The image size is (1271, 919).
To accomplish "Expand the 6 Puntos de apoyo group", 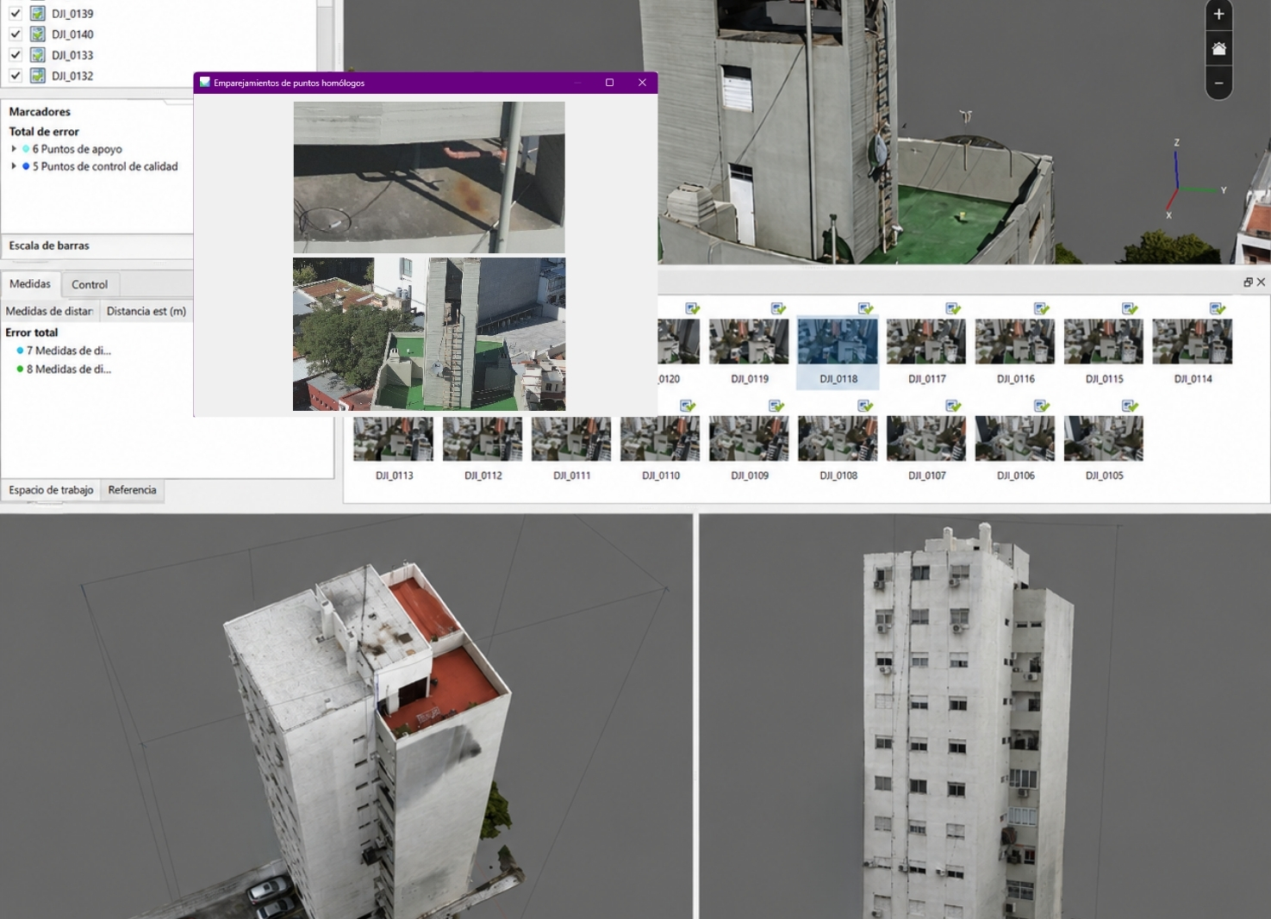I will pyautogui.click(x=14, y=149).
